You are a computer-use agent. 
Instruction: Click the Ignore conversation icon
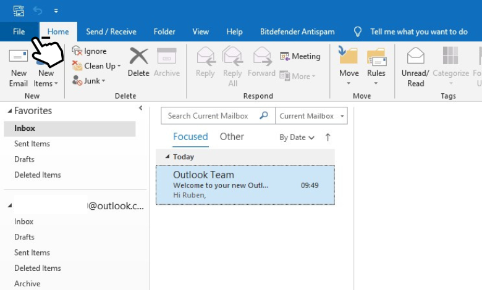[77, 51]
